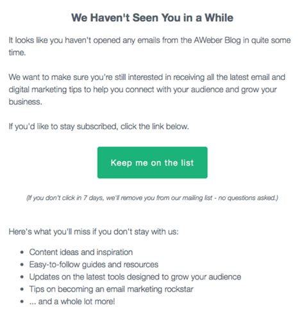304x321 pixels.
Task: Select the and a whole lot more item
Action: [x=72, y=301]
